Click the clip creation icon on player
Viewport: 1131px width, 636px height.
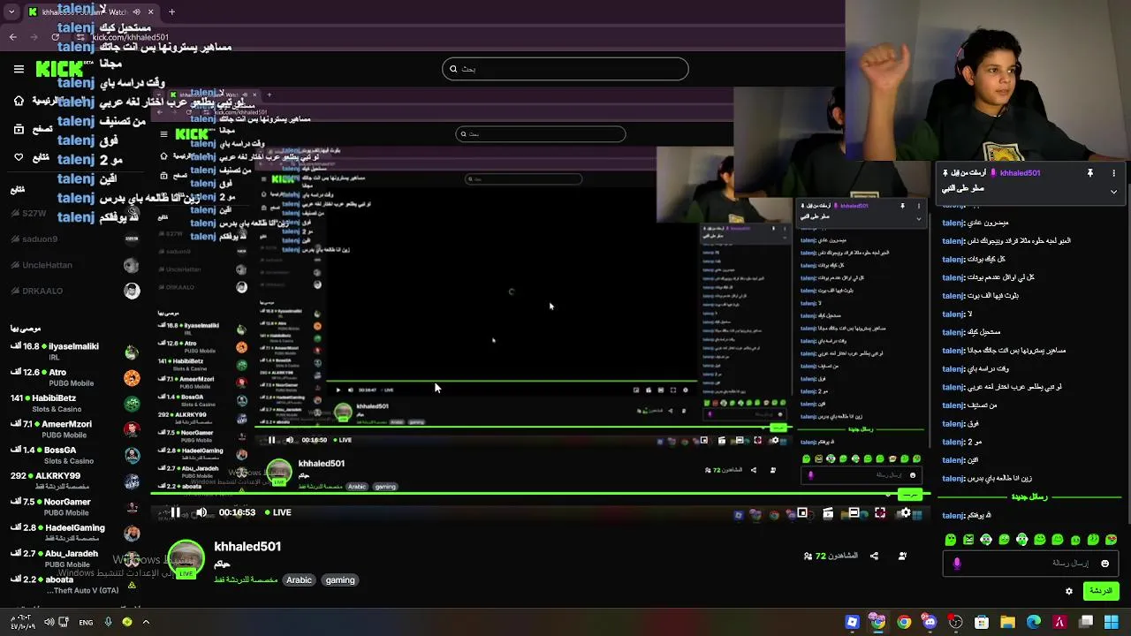coord(828,512)
